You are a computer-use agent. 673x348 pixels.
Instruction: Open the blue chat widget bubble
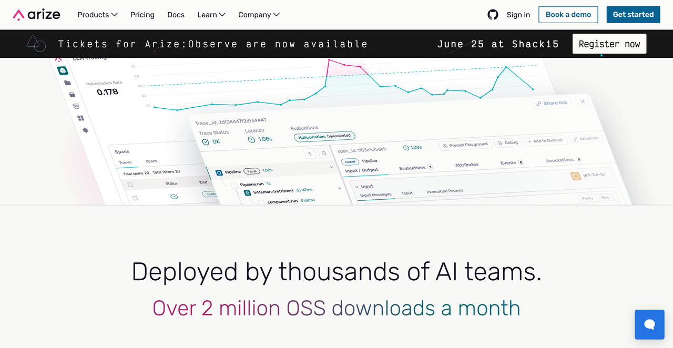pos(649,324)
